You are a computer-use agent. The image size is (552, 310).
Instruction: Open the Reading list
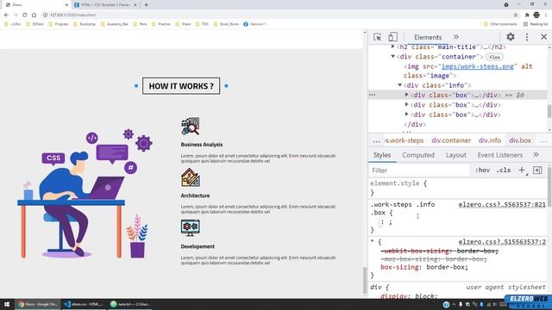tap(536, 24)
